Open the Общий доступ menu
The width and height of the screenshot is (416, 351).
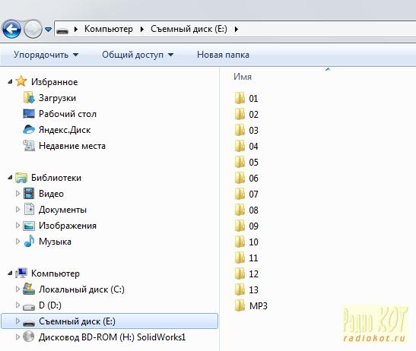point(138,55)
